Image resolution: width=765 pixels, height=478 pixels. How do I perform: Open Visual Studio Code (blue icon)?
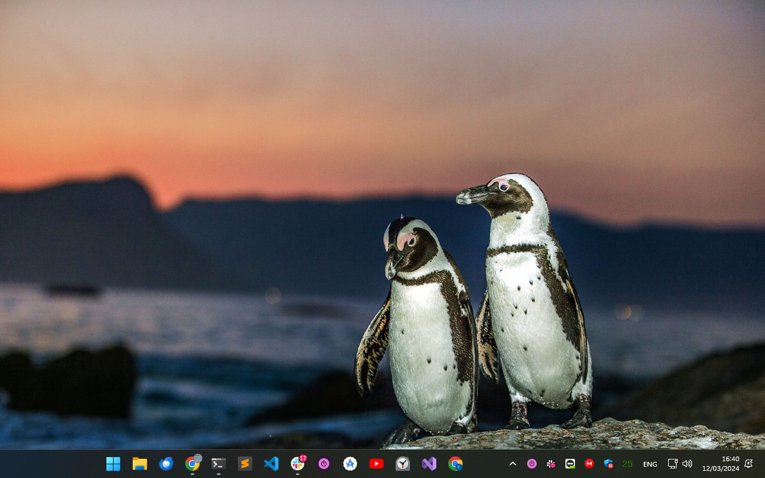[271, 464]
